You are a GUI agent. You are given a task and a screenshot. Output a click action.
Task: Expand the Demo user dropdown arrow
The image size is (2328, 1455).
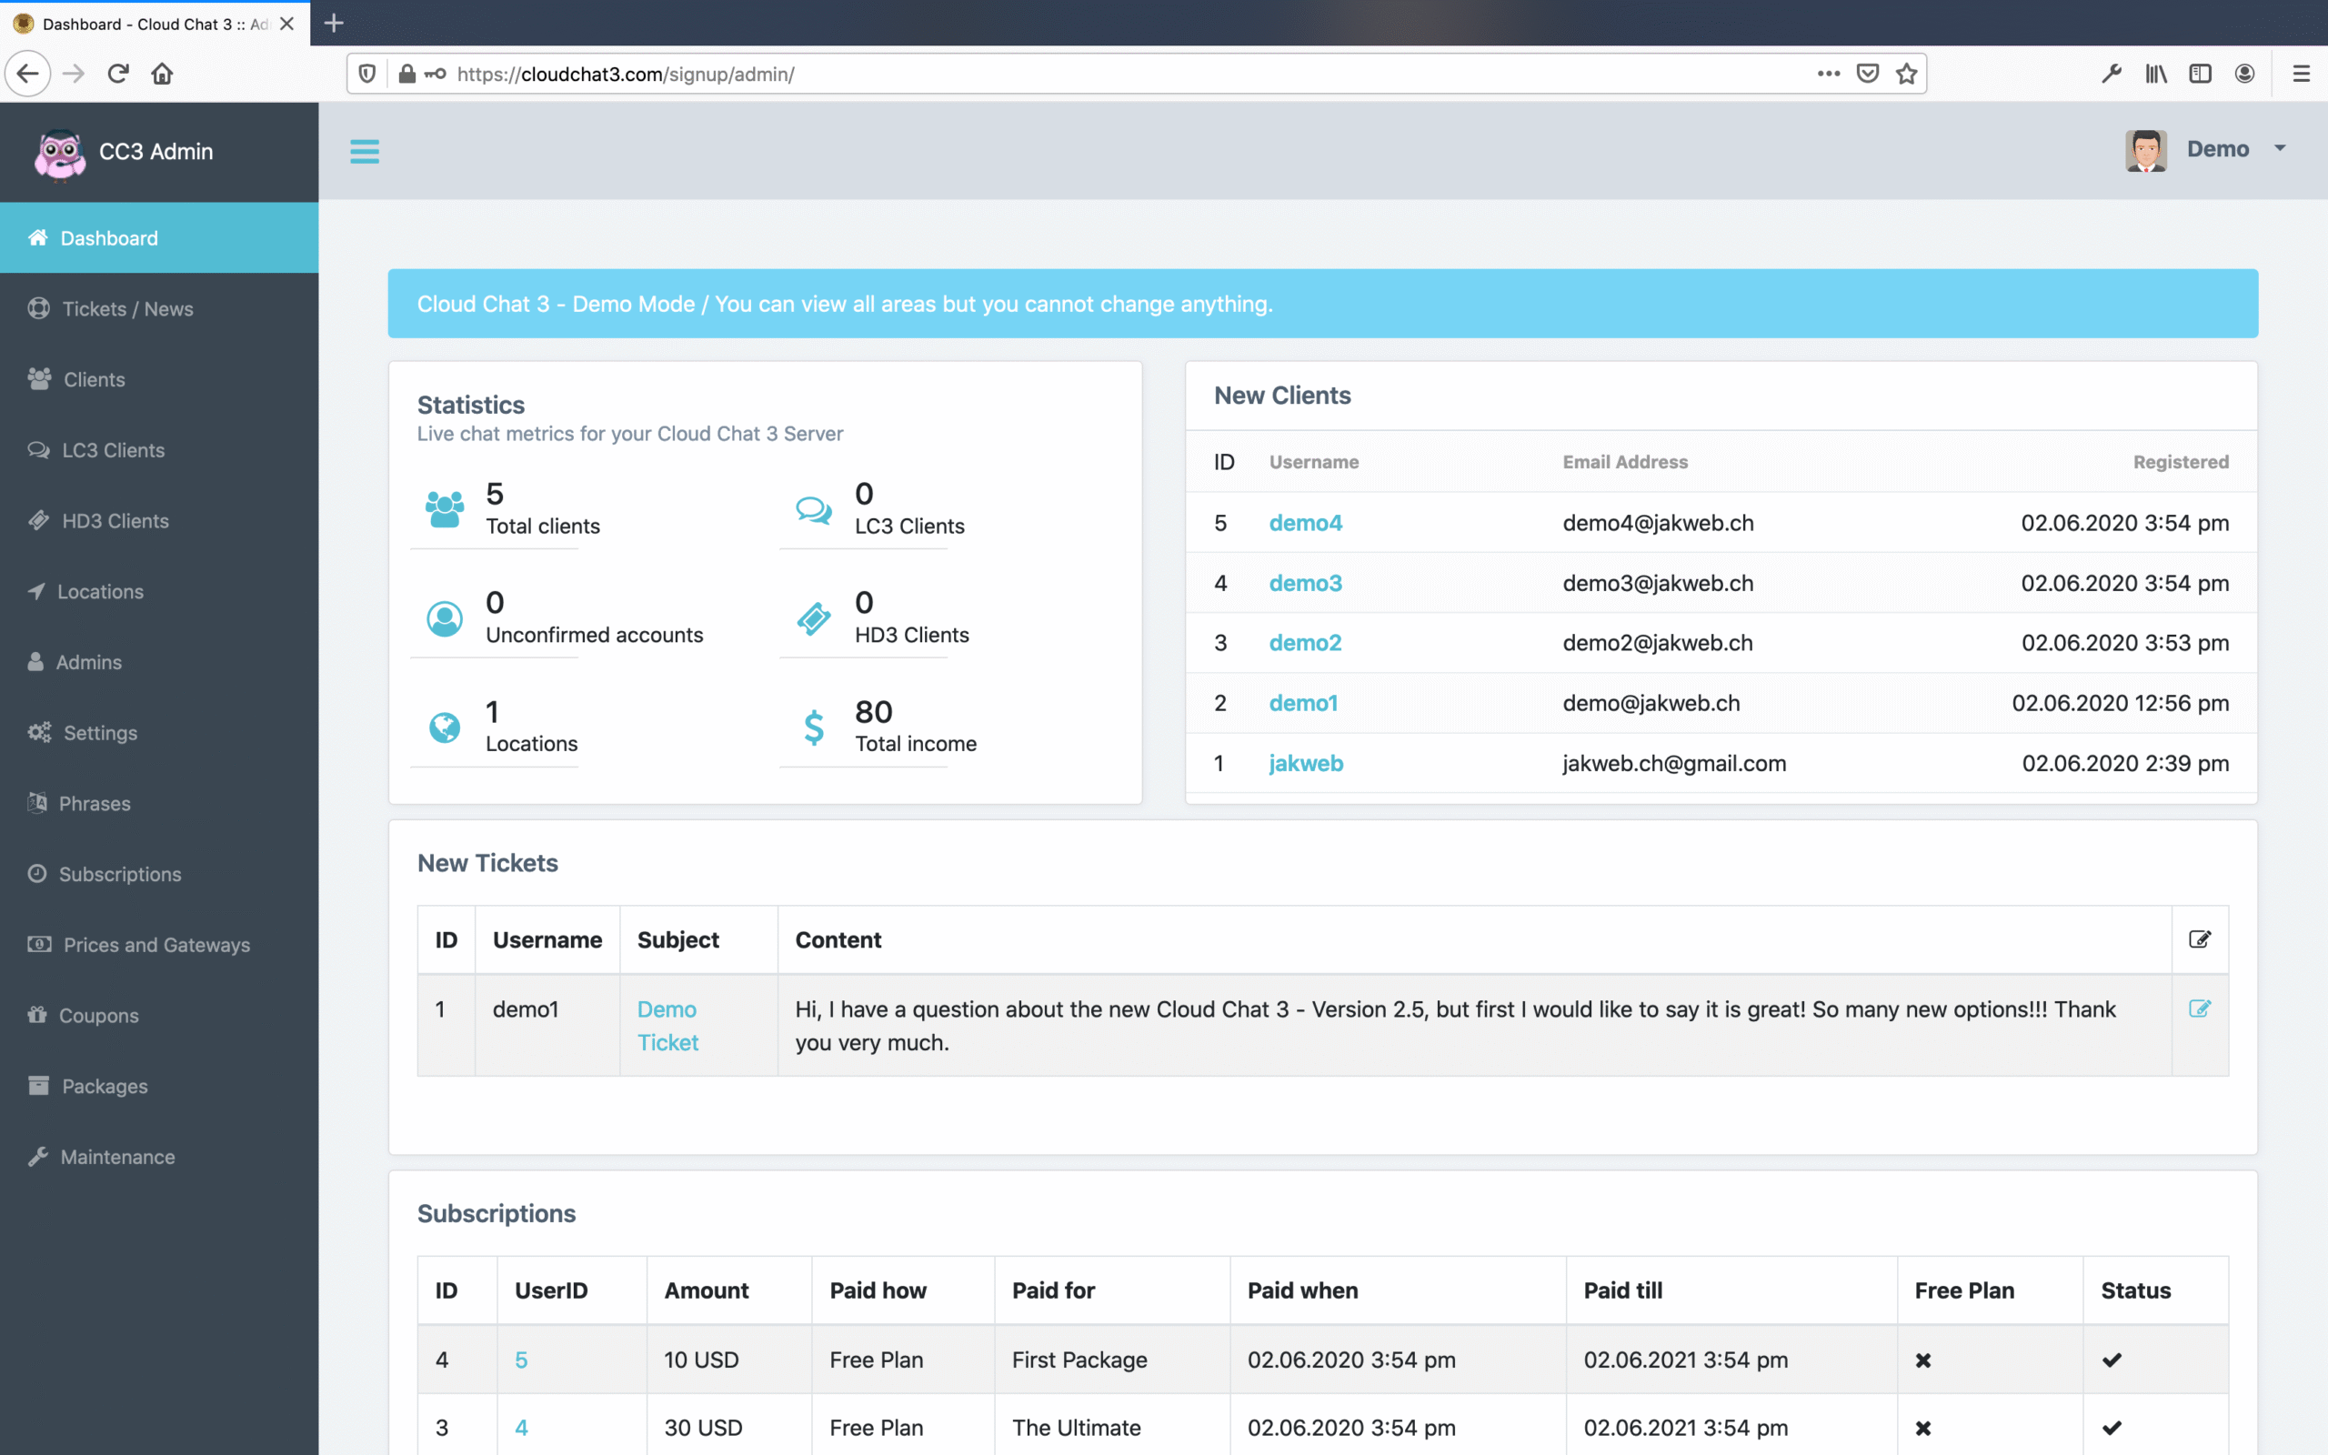[x=2280, y=148]
